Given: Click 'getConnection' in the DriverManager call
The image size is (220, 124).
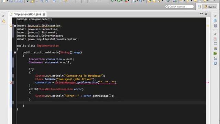Looking at the screenshot, I should coord(87,83).
